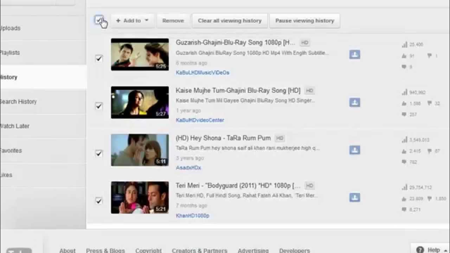This screenshot has height=253, width=450.
Task: Click Clear all viewing history
Action: click(x=230, y=21)
